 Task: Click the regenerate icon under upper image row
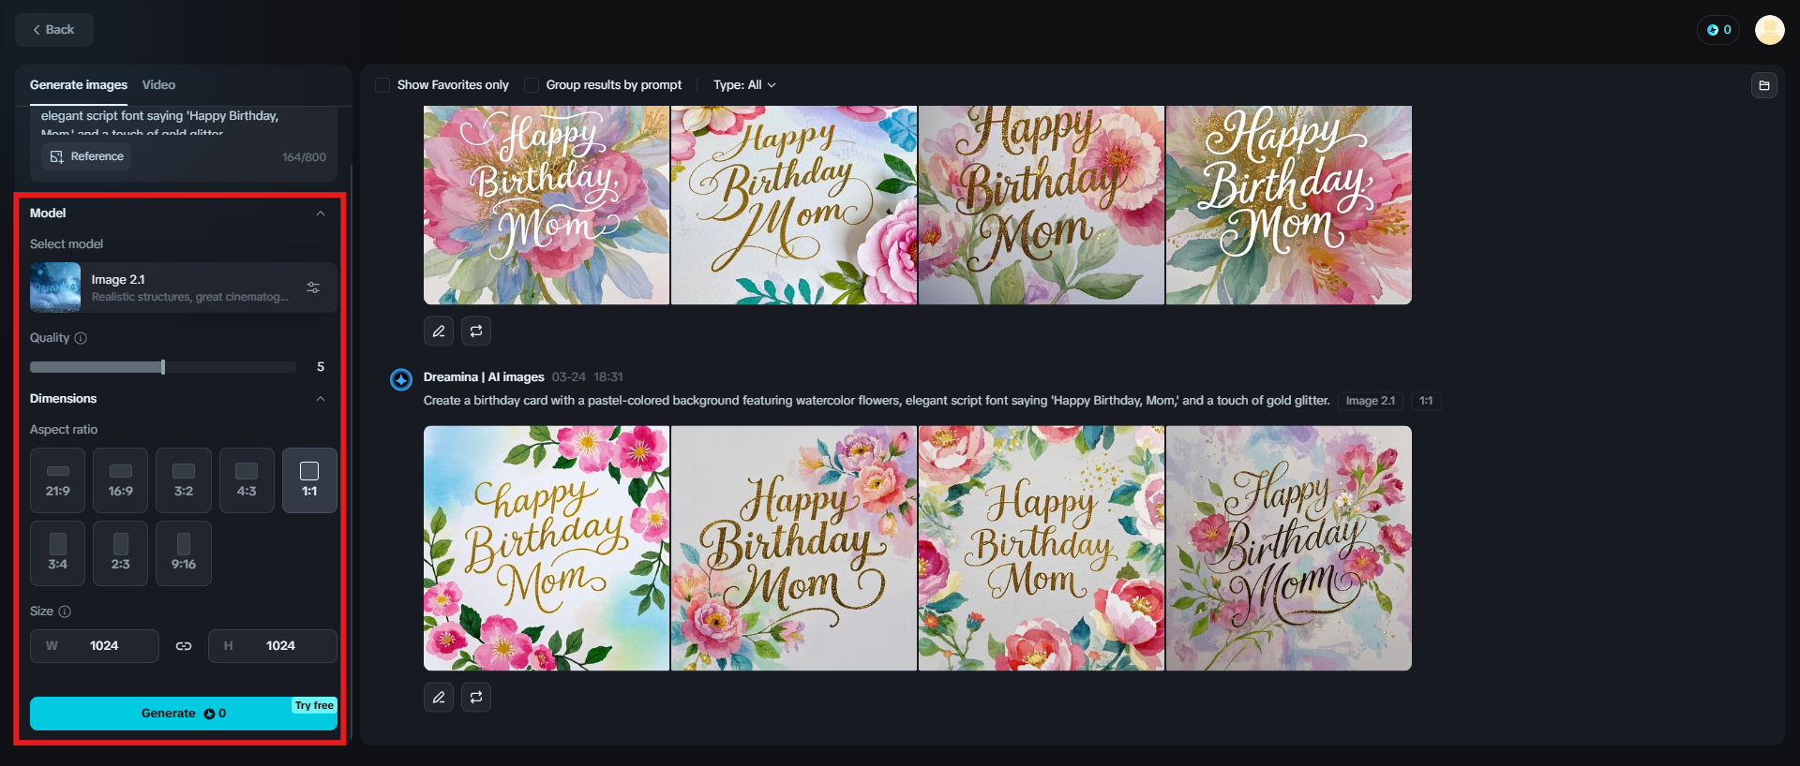(476, 331)
